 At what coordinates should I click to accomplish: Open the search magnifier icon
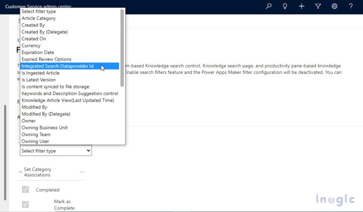(x=268, y=6)
